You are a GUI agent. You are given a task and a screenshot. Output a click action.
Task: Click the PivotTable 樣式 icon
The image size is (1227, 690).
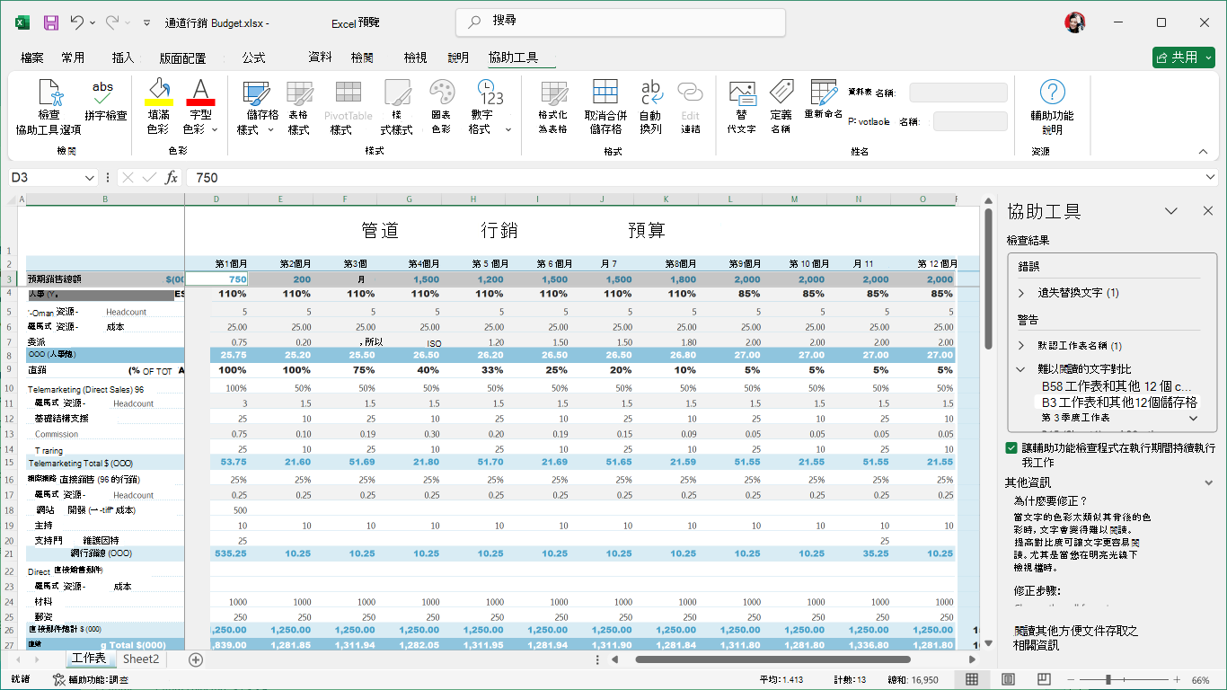point(348,93)
